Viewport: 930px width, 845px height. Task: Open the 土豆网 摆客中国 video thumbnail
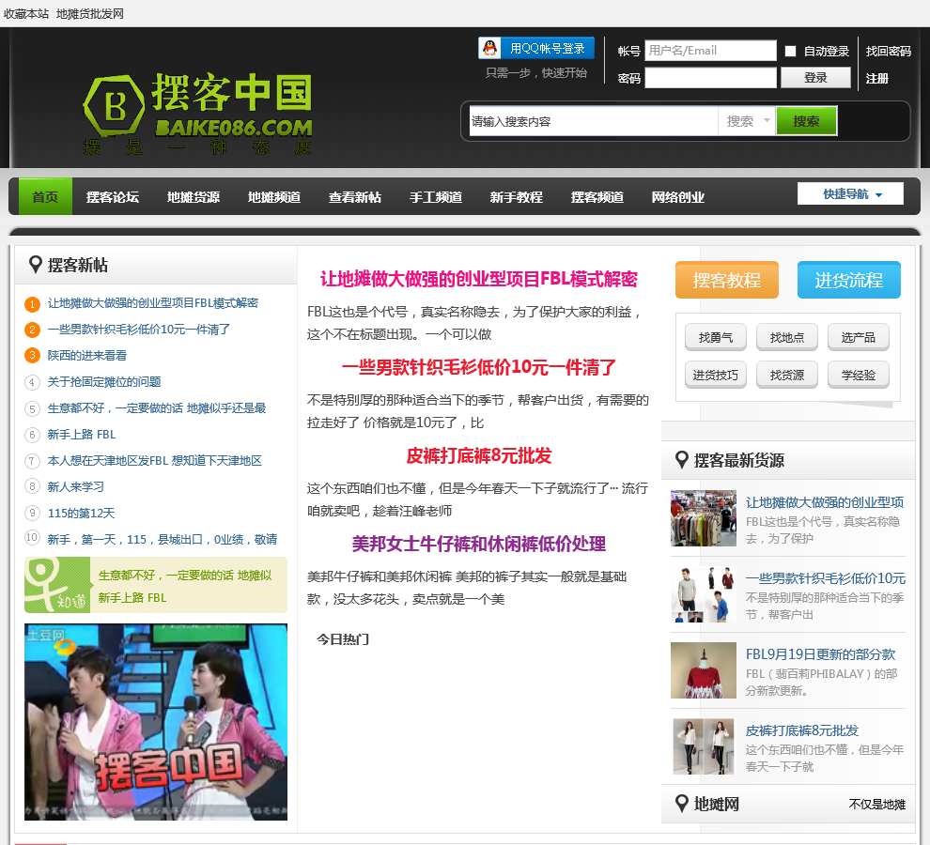point(156,722)
